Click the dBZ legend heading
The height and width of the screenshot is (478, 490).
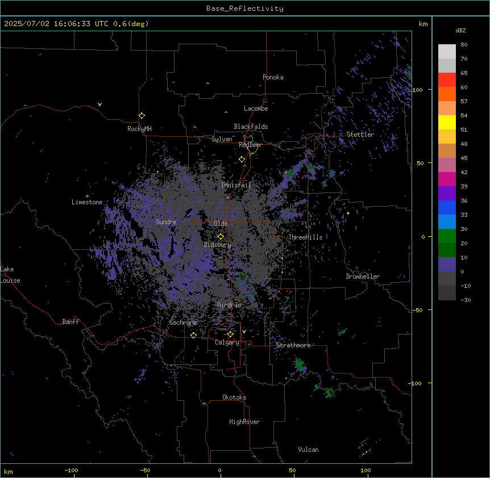(x=460, y=31)
